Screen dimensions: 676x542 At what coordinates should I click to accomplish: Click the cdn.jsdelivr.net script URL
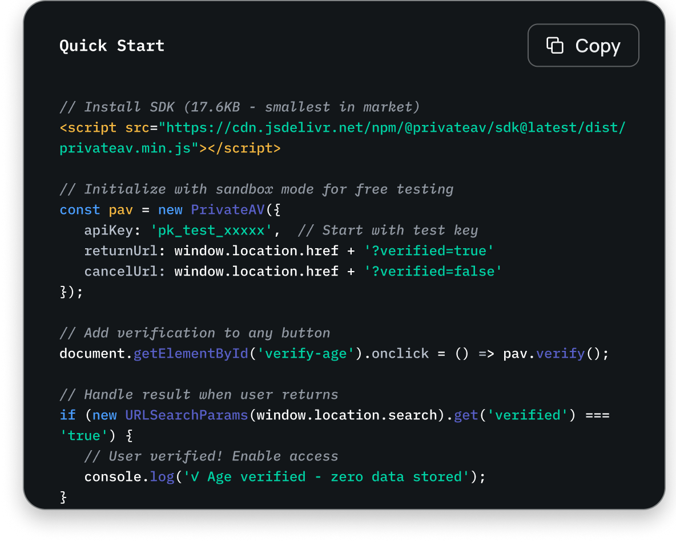(x=392, y=128)
